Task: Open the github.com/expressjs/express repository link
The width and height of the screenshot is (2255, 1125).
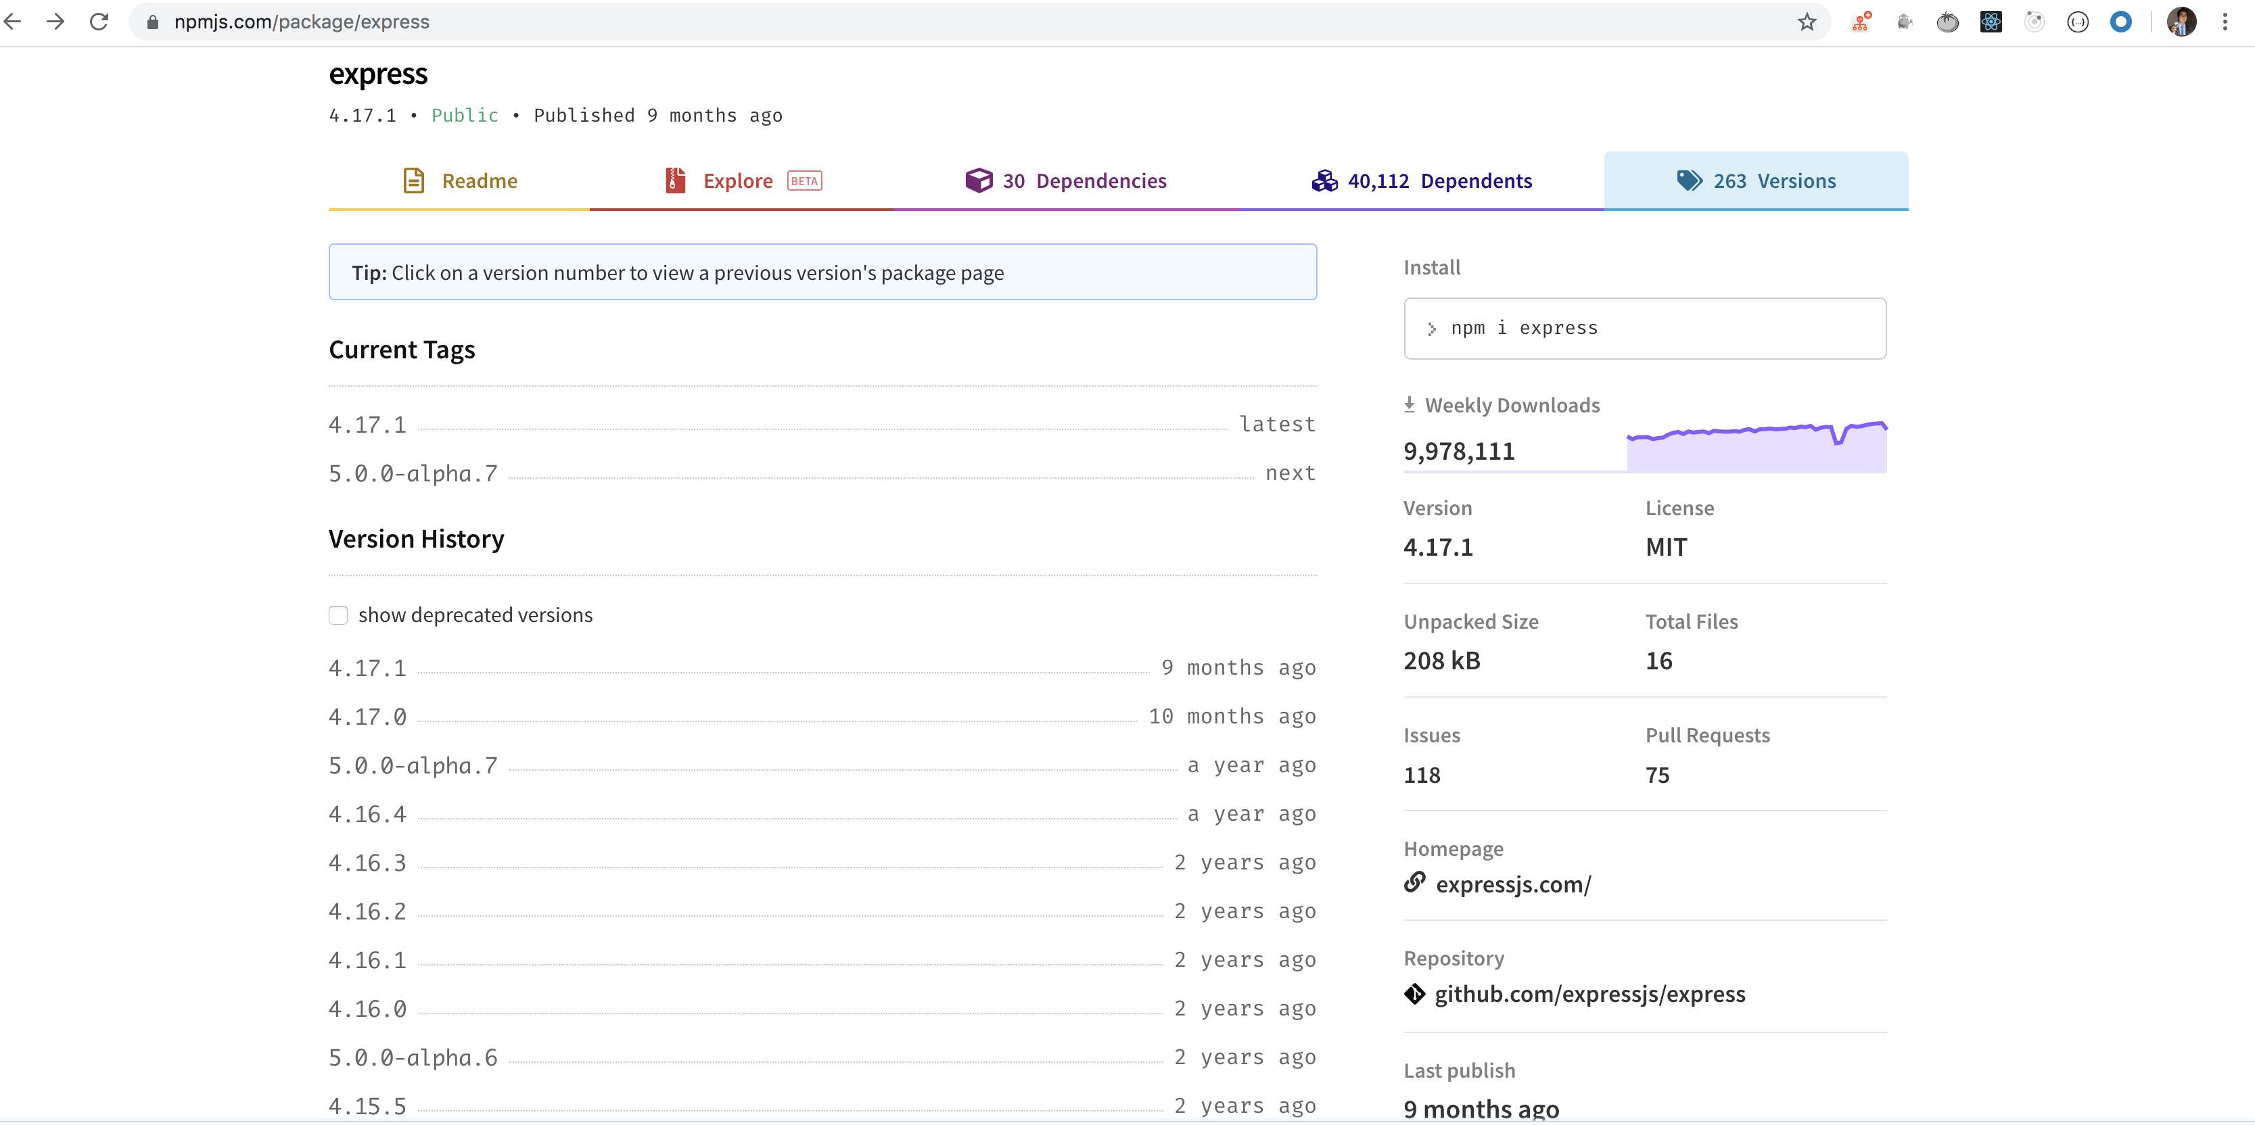Action: (x=1589, y=994)
